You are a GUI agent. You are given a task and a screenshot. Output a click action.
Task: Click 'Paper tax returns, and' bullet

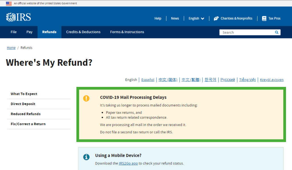point(124,112)
